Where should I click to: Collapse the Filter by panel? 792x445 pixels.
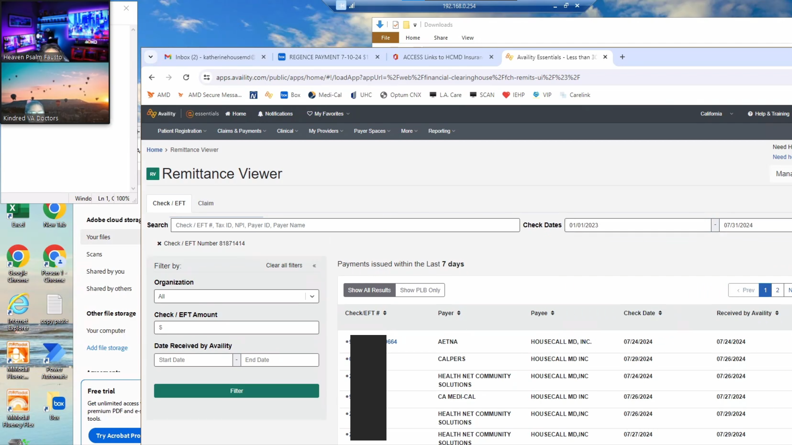[x=314, y=266]
